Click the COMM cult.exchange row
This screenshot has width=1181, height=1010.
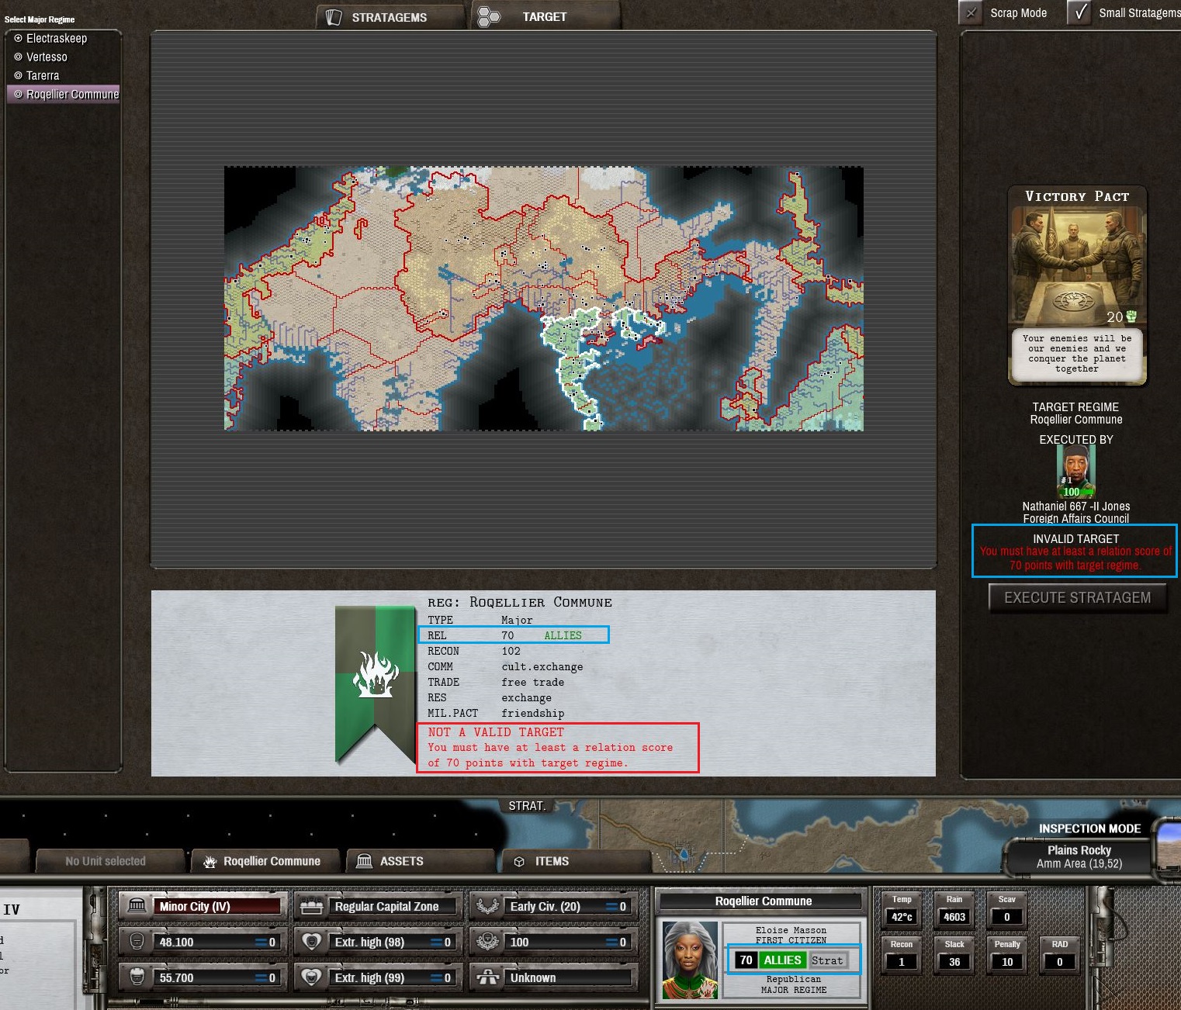pyautogui.click(x=505, y=666)
